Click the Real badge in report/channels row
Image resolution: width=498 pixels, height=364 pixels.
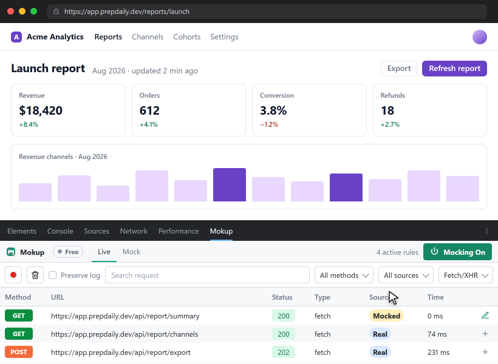(x=380, y=334)
